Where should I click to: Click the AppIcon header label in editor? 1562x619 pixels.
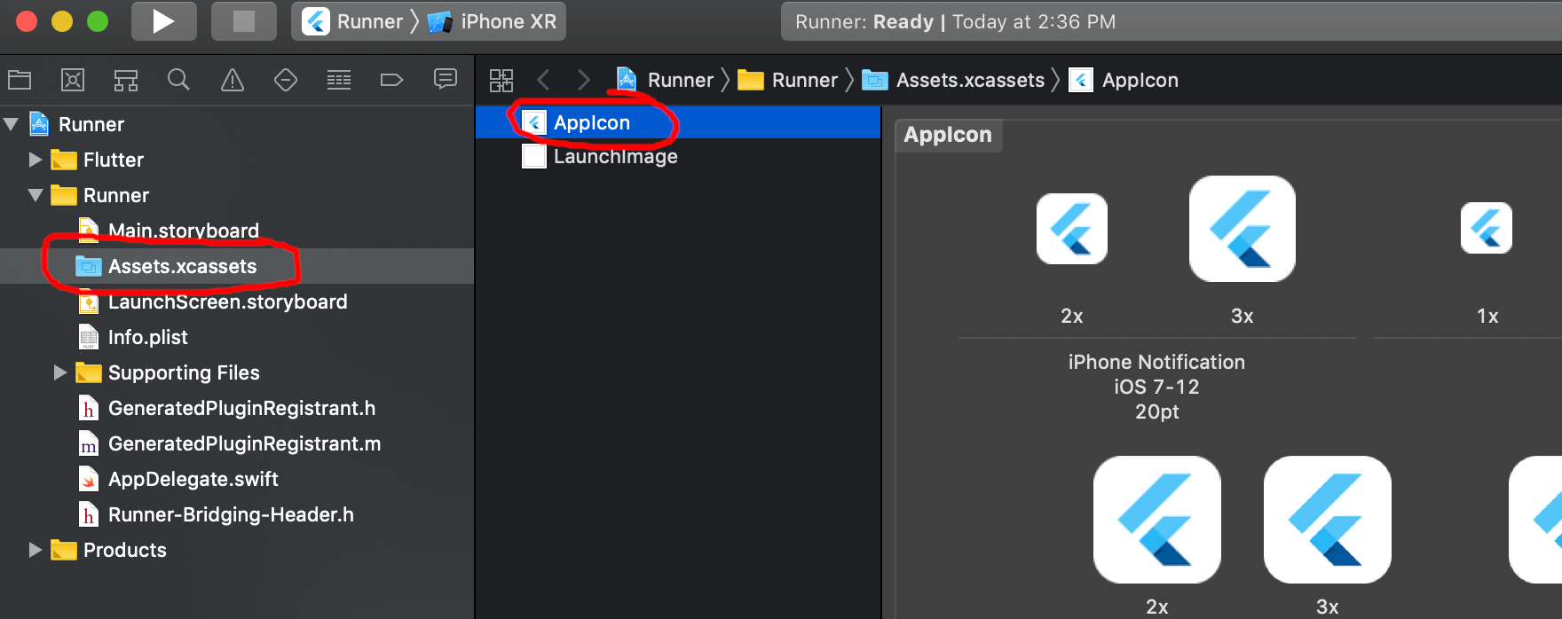pyautogui.click(x=948, y=135)
